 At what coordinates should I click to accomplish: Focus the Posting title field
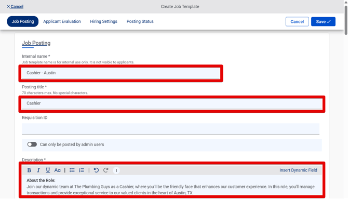(171, 103)
